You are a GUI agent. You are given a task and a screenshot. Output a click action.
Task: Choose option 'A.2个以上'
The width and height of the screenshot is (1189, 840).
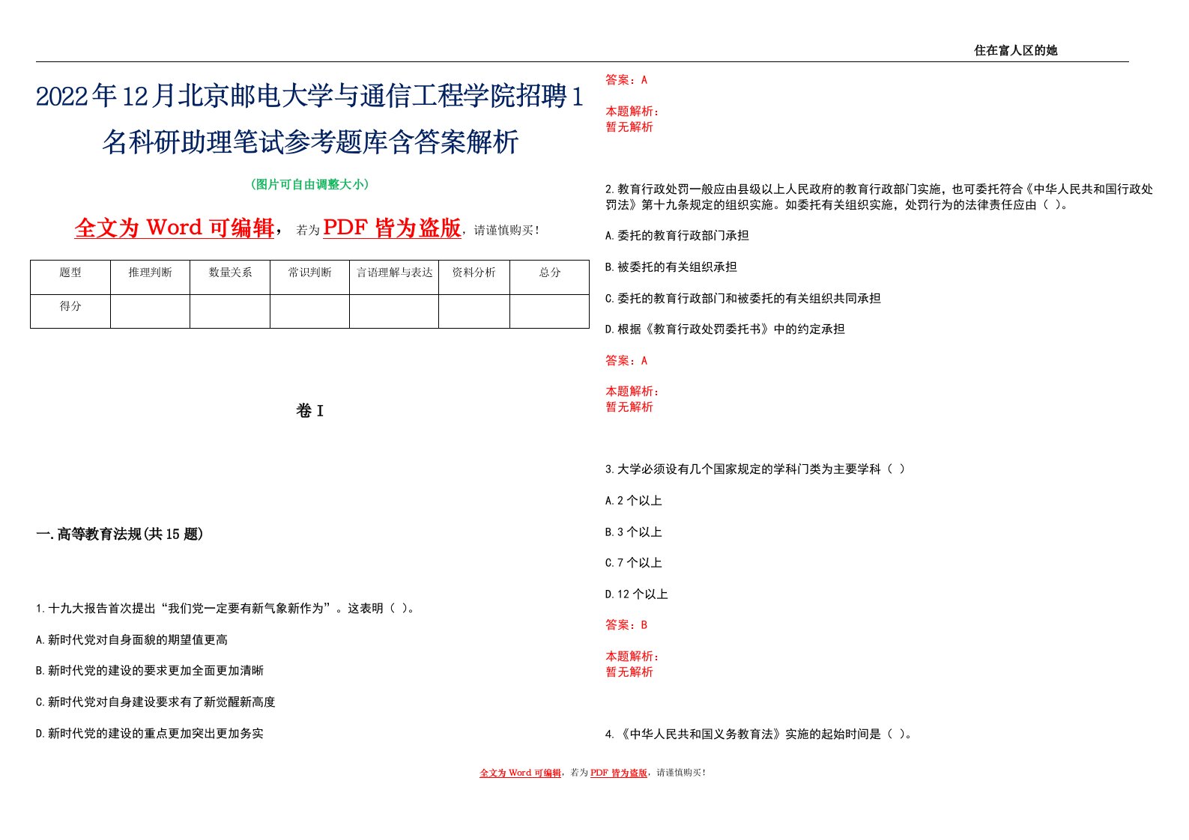(634, 501)
